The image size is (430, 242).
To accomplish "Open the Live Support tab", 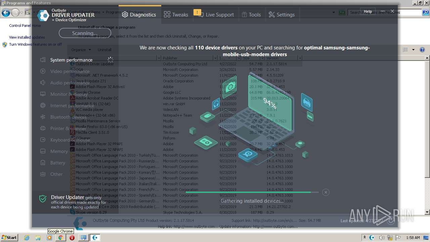I will [x=215, y=14].
